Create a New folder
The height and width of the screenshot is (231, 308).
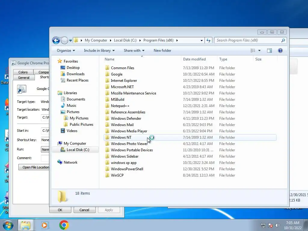162,51
